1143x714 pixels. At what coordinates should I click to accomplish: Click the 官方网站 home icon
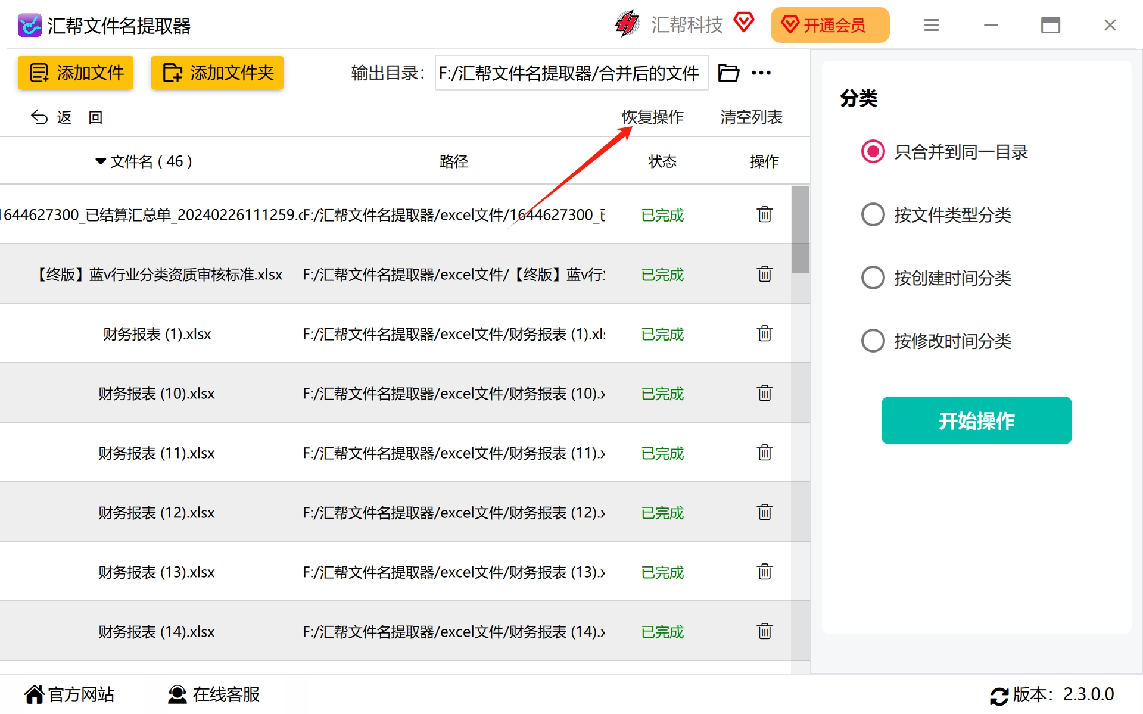coord(35,694)
